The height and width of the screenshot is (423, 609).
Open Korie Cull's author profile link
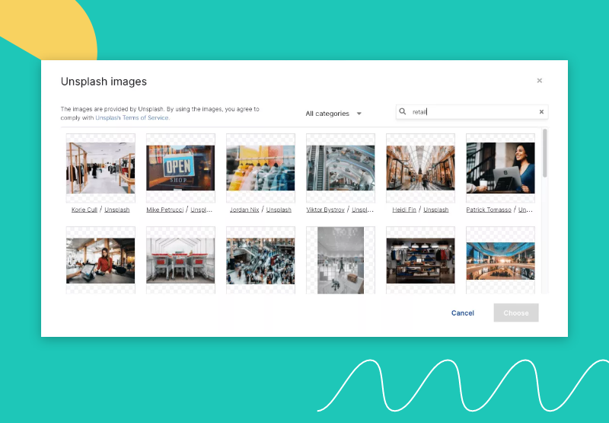coord(85,210)
